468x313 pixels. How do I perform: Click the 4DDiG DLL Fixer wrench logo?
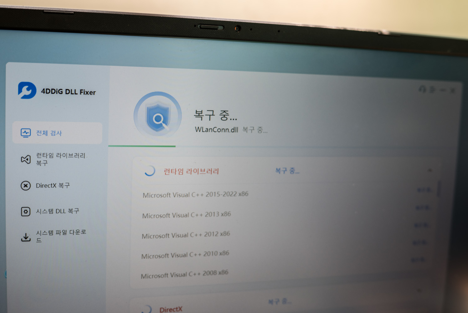click(x=27, y=90)
